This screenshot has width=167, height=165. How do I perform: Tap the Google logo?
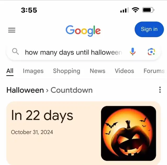83,31
